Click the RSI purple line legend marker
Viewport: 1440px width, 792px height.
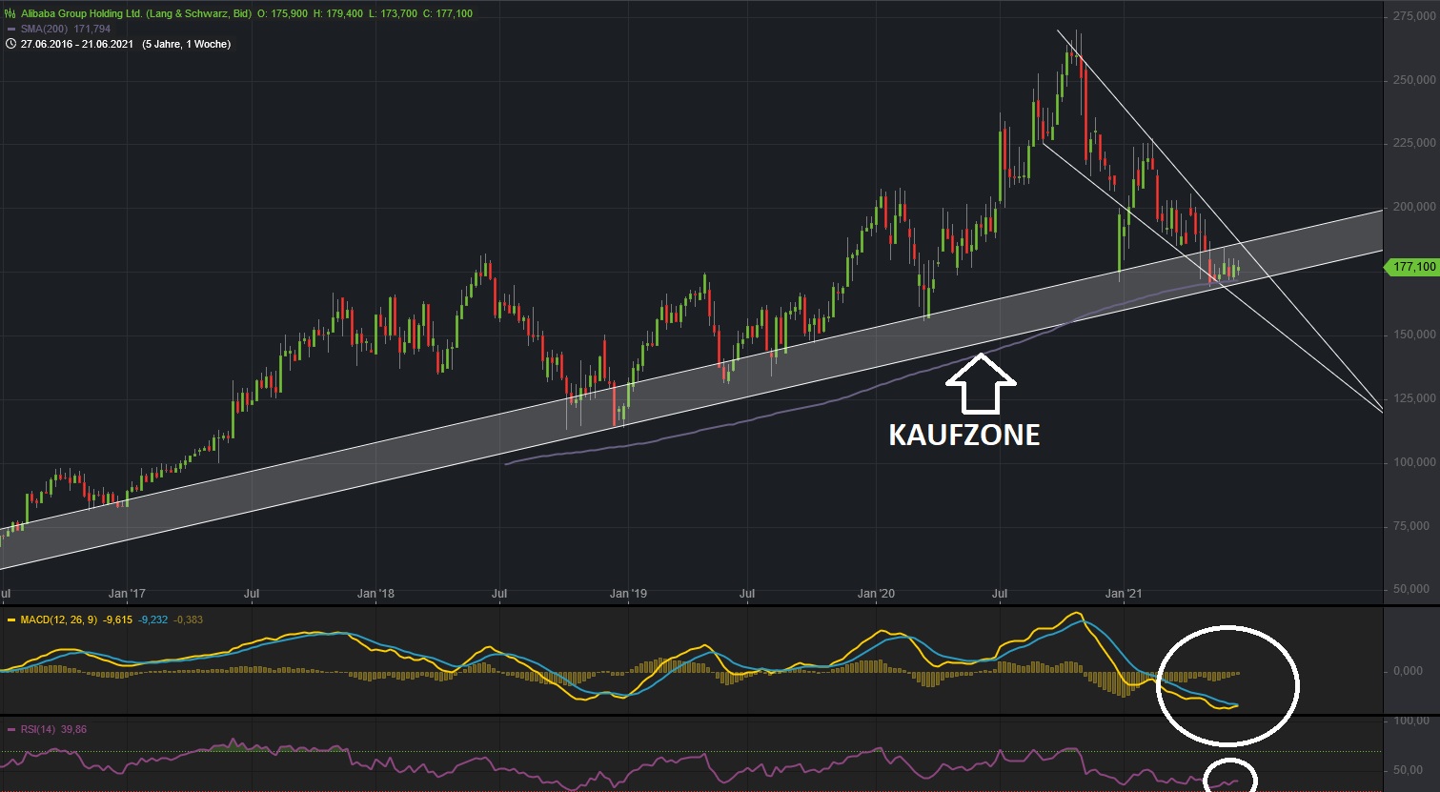[x=10, y=729]
